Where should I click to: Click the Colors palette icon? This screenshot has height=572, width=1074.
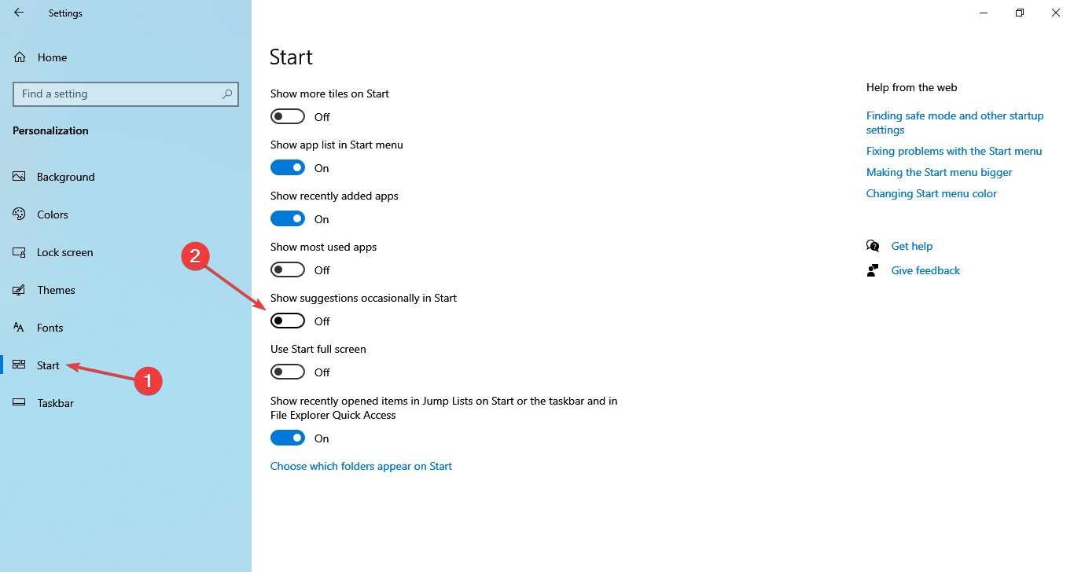19,214
